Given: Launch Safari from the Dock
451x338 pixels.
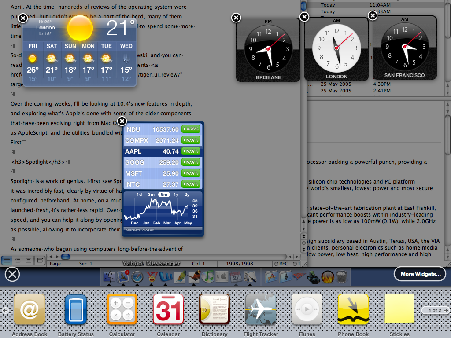Looking at the screenshot, I should pyautogui.click(x=137, y=277).
